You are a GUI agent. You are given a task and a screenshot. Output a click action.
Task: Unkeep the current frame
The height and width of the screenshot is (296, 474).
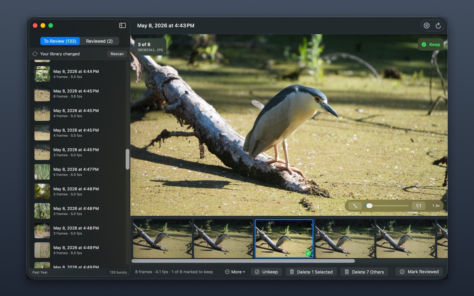(x=266, y=272)
